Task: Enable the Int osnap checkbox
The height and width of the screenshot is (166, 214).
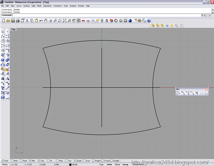Action: pyautogui.click(x=48, y=161)
